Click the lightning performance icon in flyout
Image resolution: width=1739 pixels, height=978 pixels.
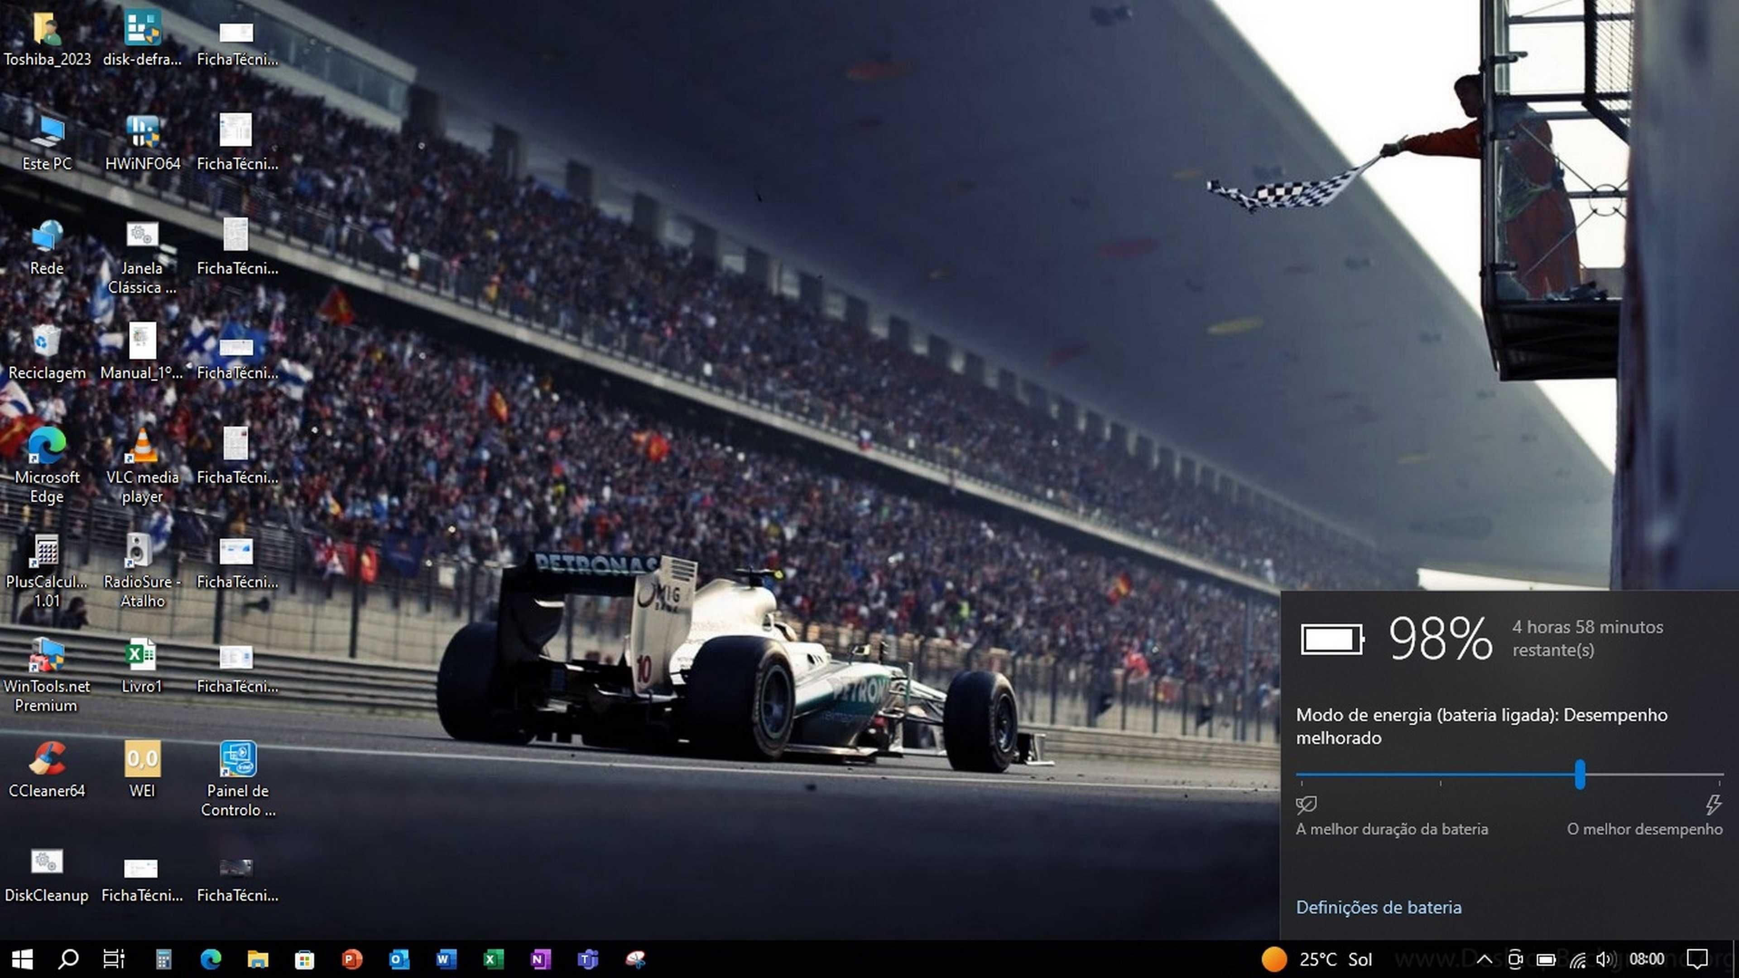[x=1713, y=805]
